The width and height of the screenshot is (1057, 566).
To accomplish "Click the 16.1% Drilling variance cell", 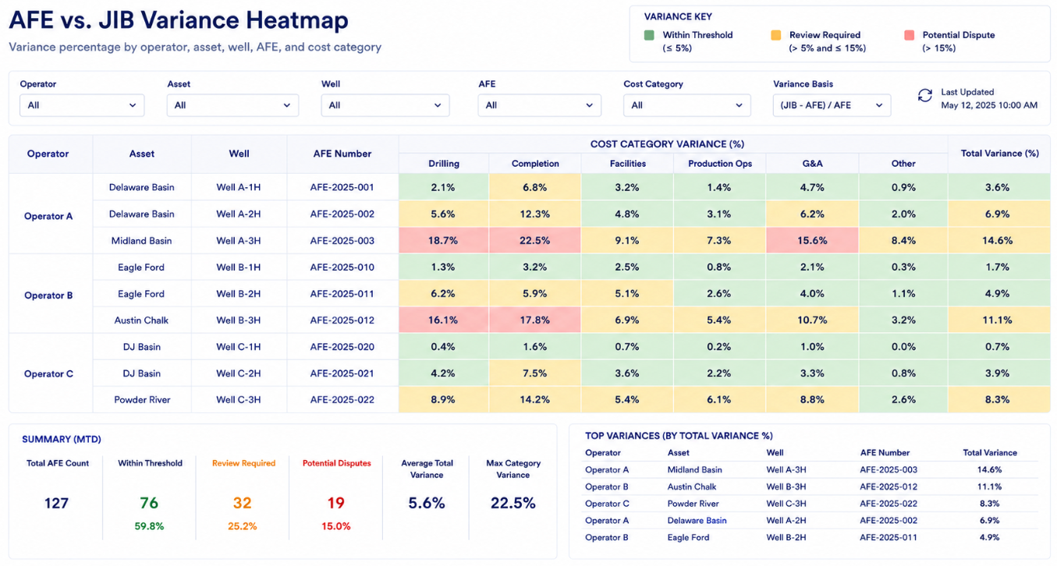I will (444, 320).
